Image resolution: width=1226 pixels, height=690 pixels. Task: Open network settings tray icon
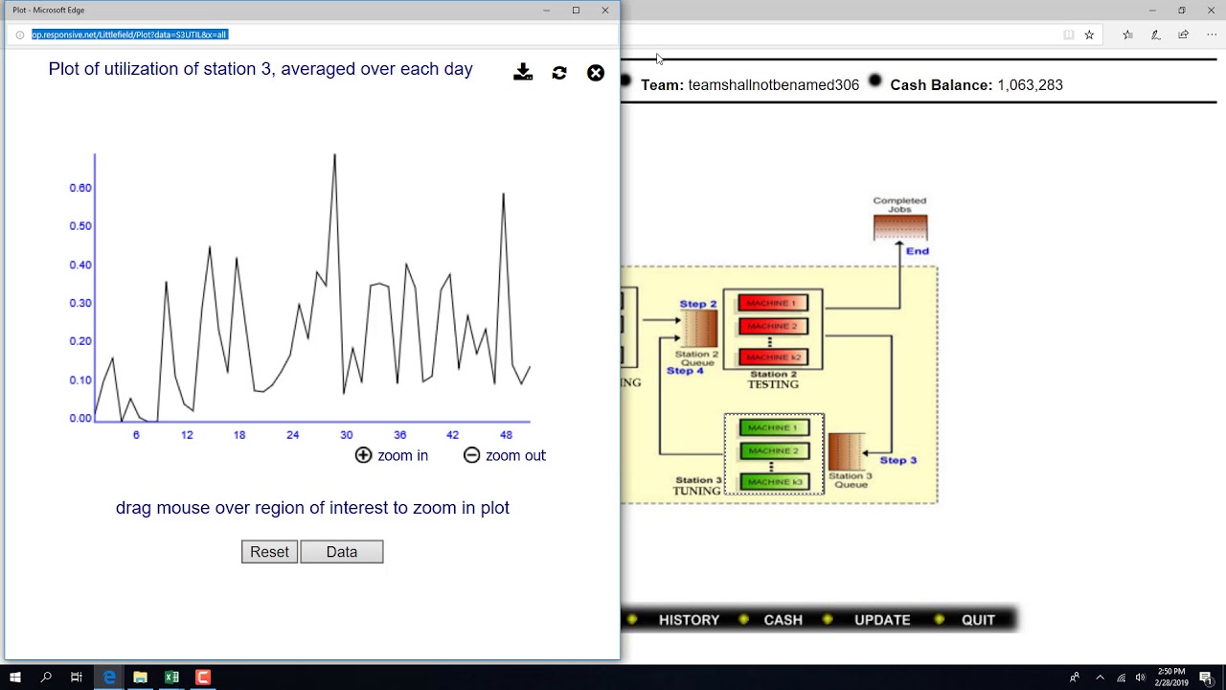(1121, 678)
